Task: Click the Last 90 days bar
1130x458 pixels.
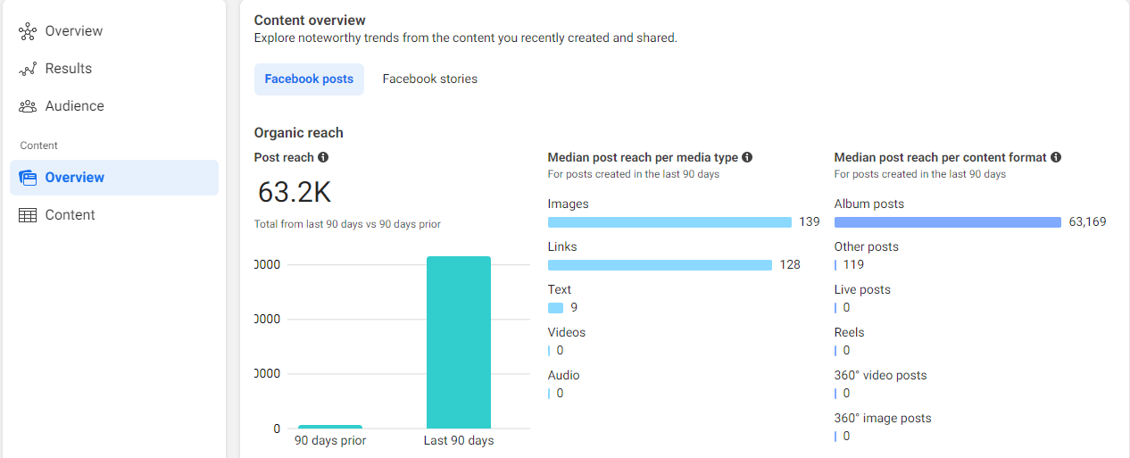Action: tap(458, 343)
